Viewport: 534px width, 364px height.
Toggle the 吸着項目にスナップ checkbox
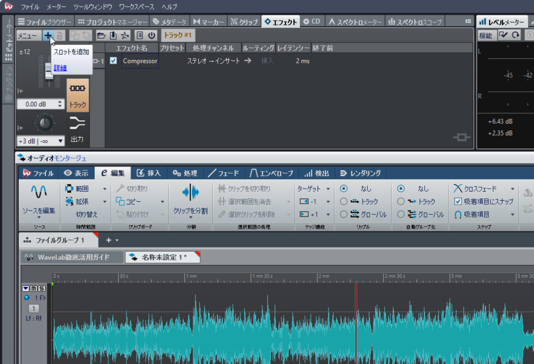point(458,201)
